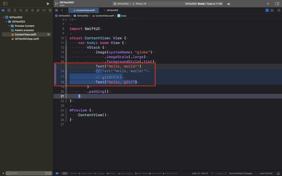The width and height of the screenshot is (282, 176).
Task: Click line number 10 in the gutter
Action: [62, 38]
